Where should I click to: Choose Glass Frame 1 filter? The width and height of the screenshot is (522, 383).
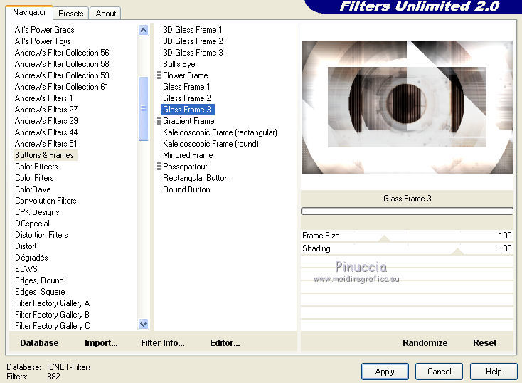pyautogui.click(x=186, y=87)
